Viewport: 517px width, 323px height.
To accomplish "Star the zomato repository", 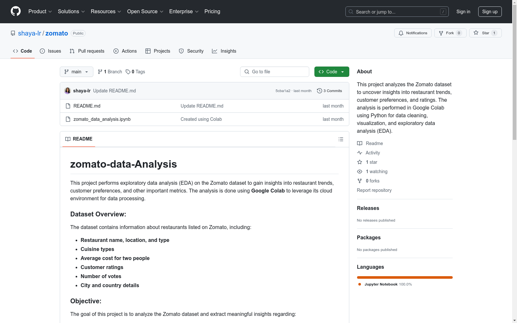I will click(485, 33).
